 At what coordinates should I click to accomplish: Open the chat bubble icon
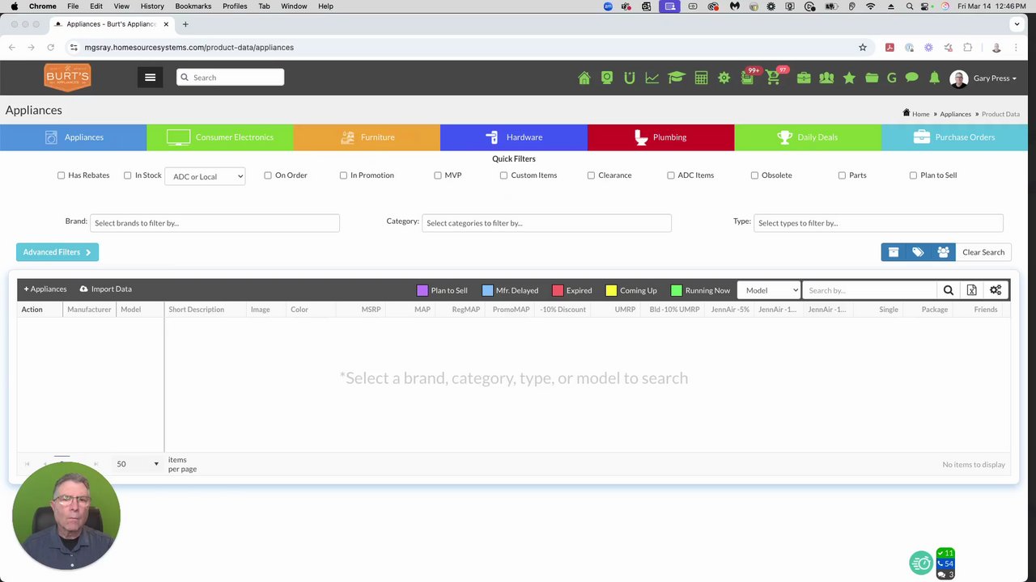point(912,78)
